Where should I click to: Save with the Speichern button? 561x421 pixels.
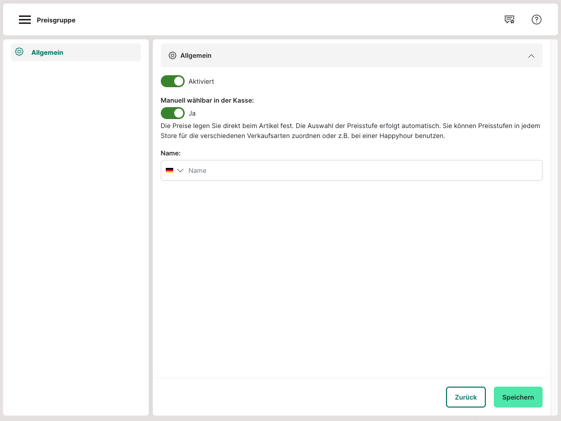coord(518,397)
